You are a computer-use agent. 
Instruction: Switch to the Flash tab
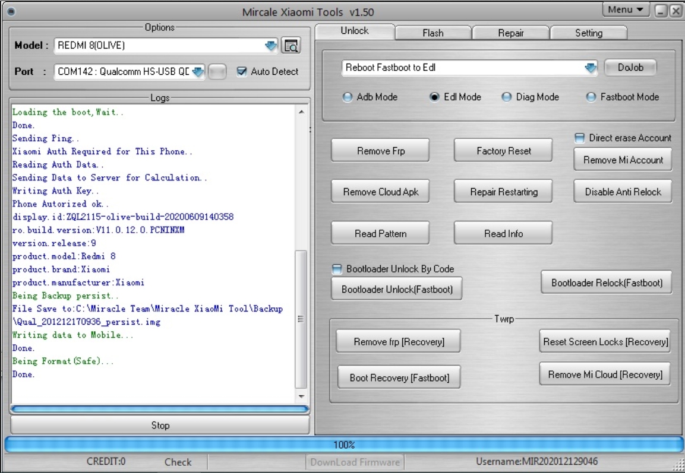coord(433,33)
